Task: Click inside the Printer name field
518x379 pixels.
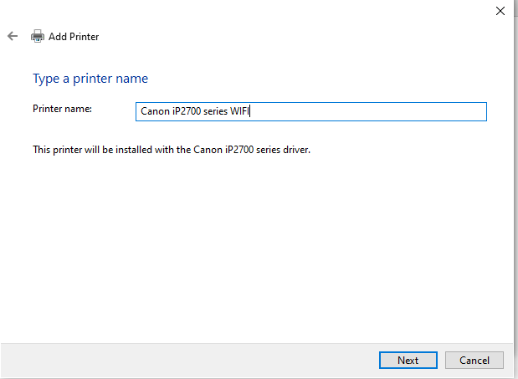Action: tap(310, 111)
